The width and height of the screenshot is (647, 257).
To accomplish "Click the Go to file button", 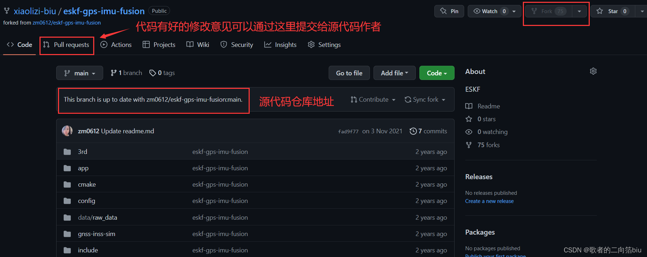I will (349, 73).
